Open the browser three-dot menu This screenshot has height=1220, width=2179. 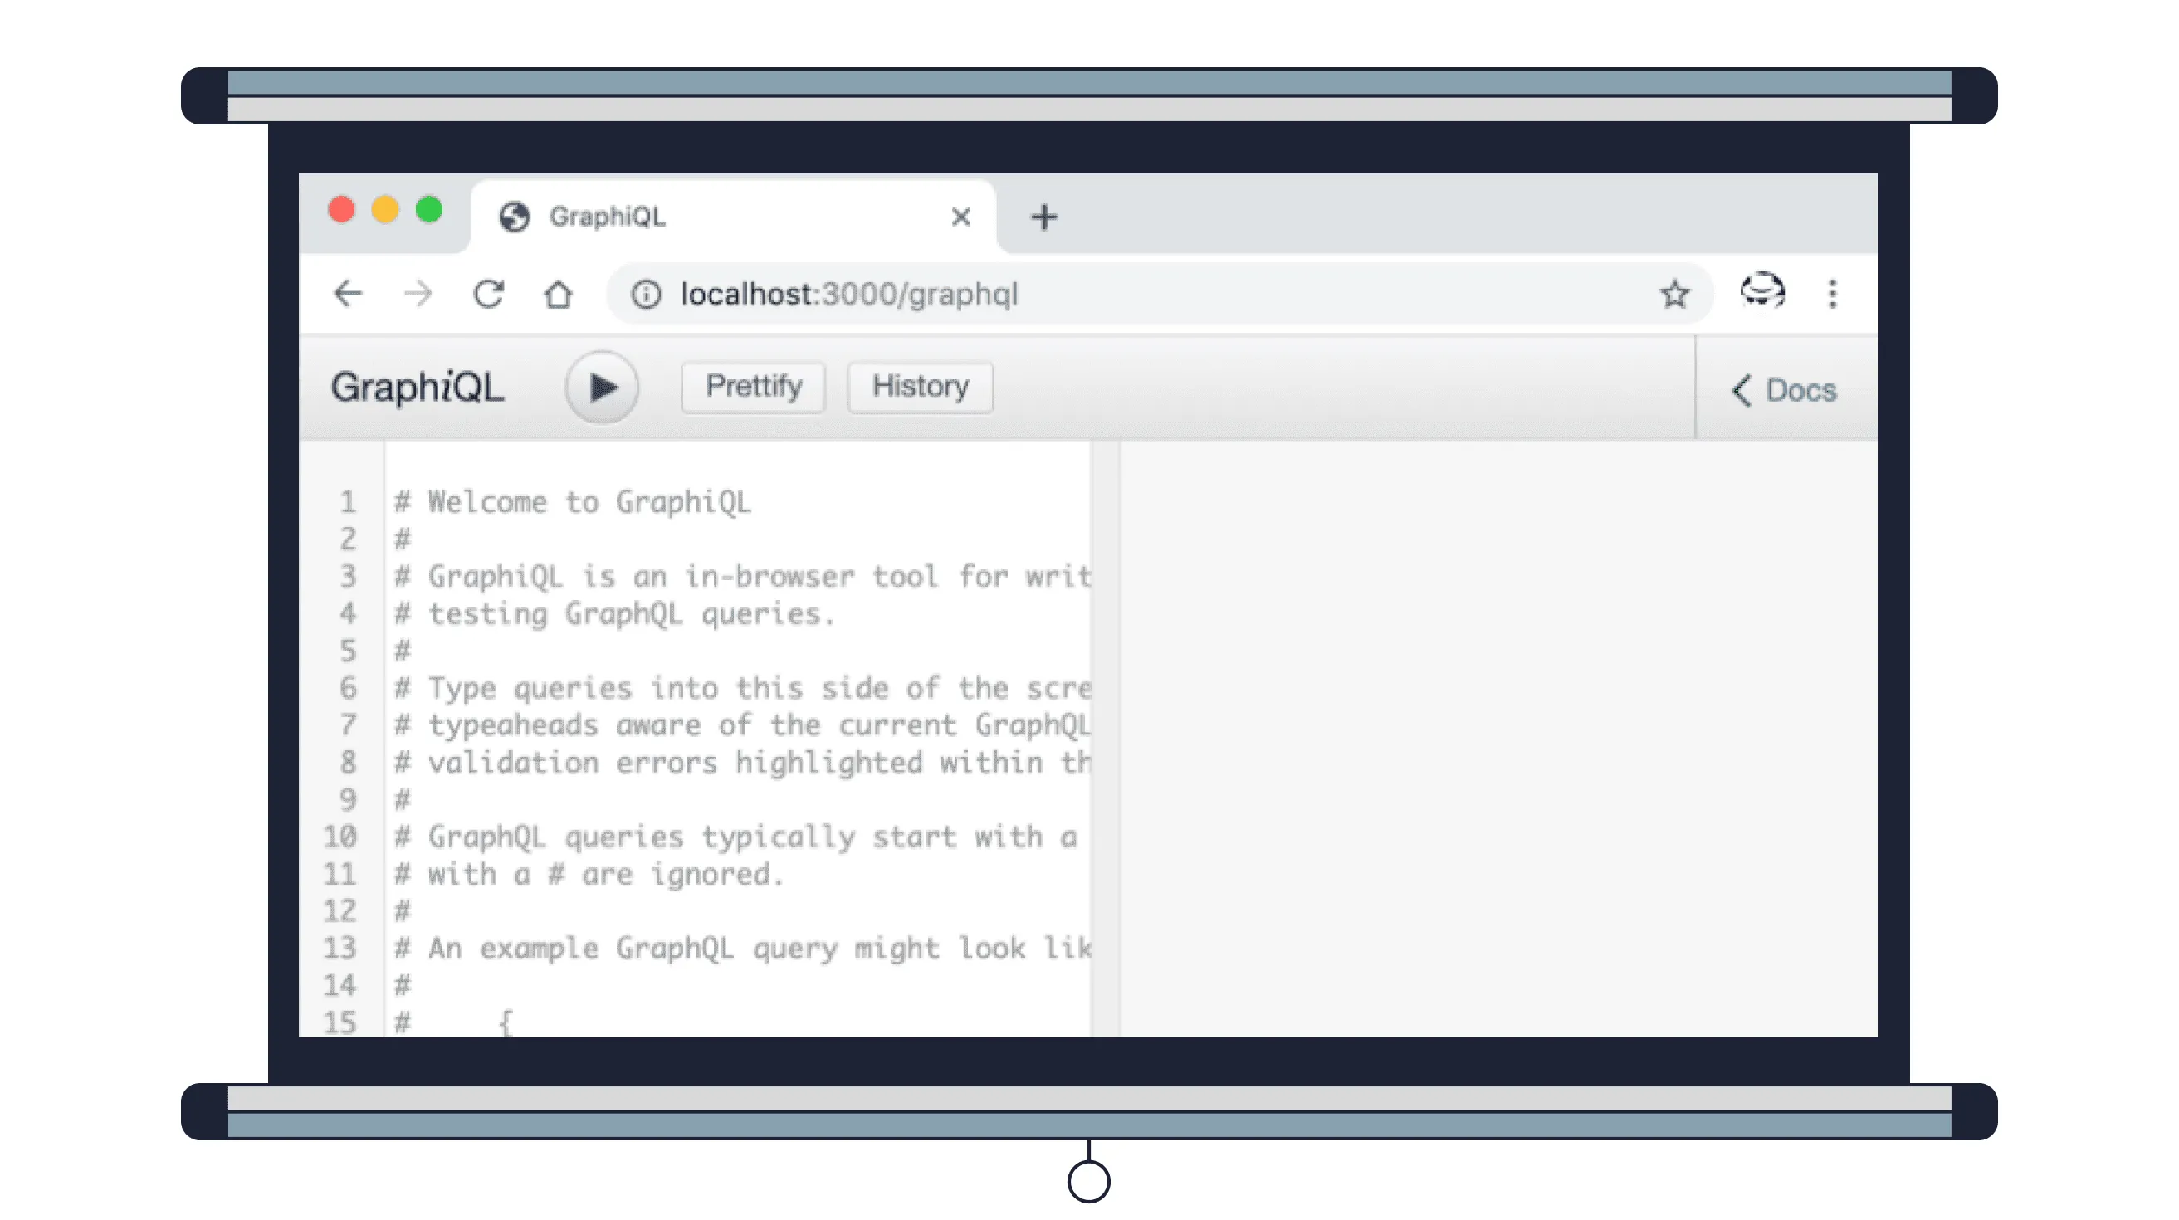[x=1832, y=295]
